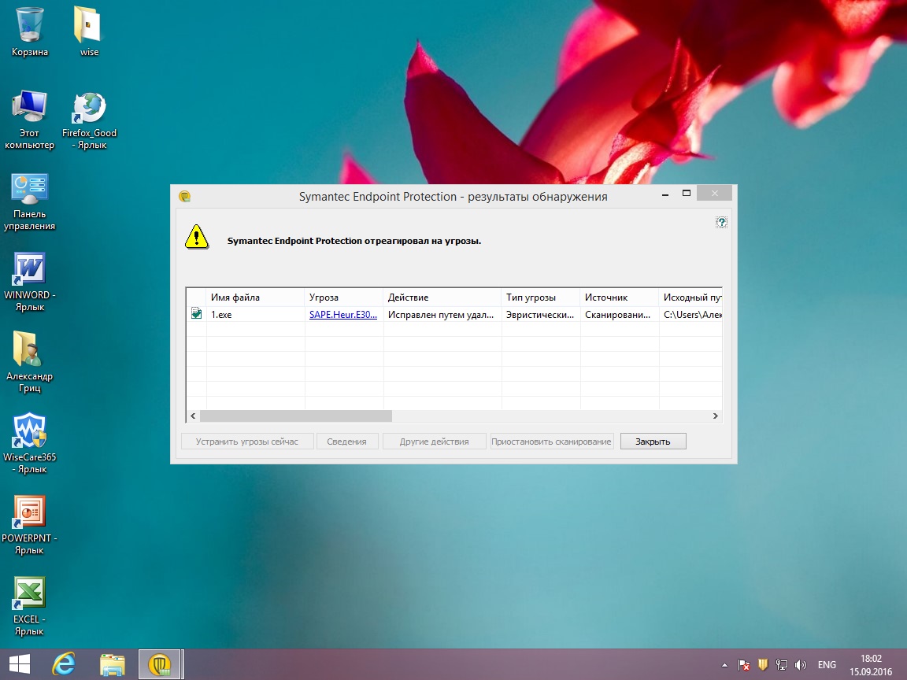Select the Этот компьютер desktop icon

click(29, 120)
